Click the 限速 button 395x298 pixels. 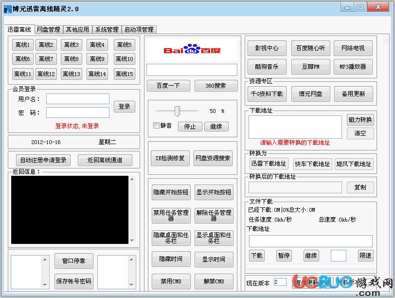tap(365, 256)
